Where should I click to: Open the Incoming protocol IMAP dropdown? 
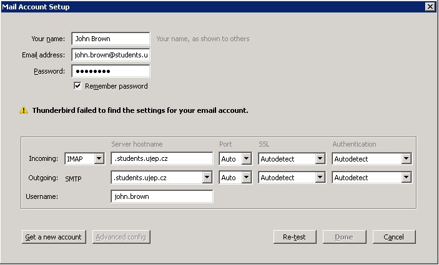99,159
